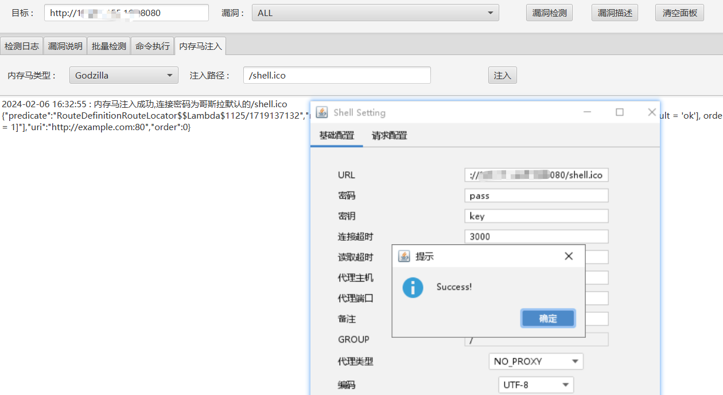Click the 读取超时 input field
723x395 pixels.
click(x=597, y=257)
